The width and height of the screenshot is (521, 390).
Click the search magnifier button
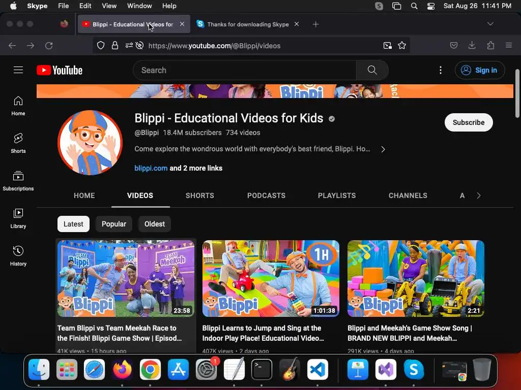(372, 70)
